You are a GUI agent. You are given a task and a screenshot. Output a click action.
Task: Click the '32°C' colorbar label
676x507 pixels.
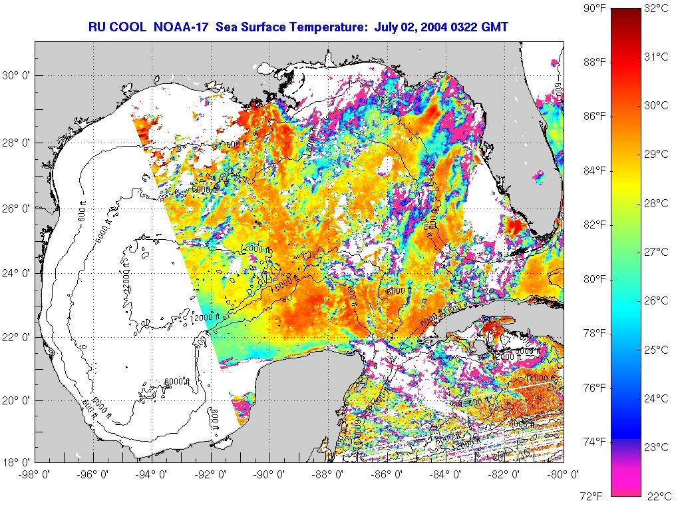click(657, 8)
